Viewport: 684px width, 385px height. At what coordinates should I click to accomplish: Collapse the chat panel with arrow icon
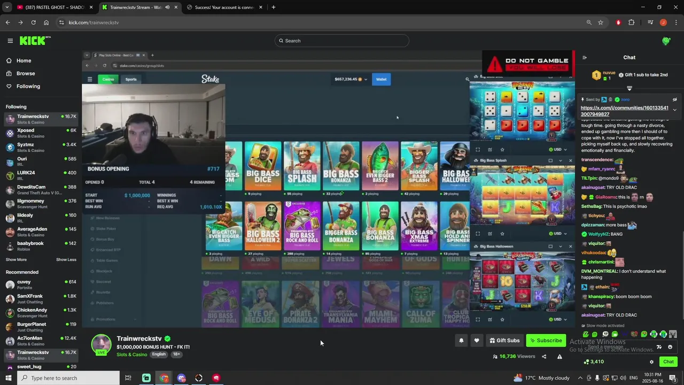click(x=584, y=57)
